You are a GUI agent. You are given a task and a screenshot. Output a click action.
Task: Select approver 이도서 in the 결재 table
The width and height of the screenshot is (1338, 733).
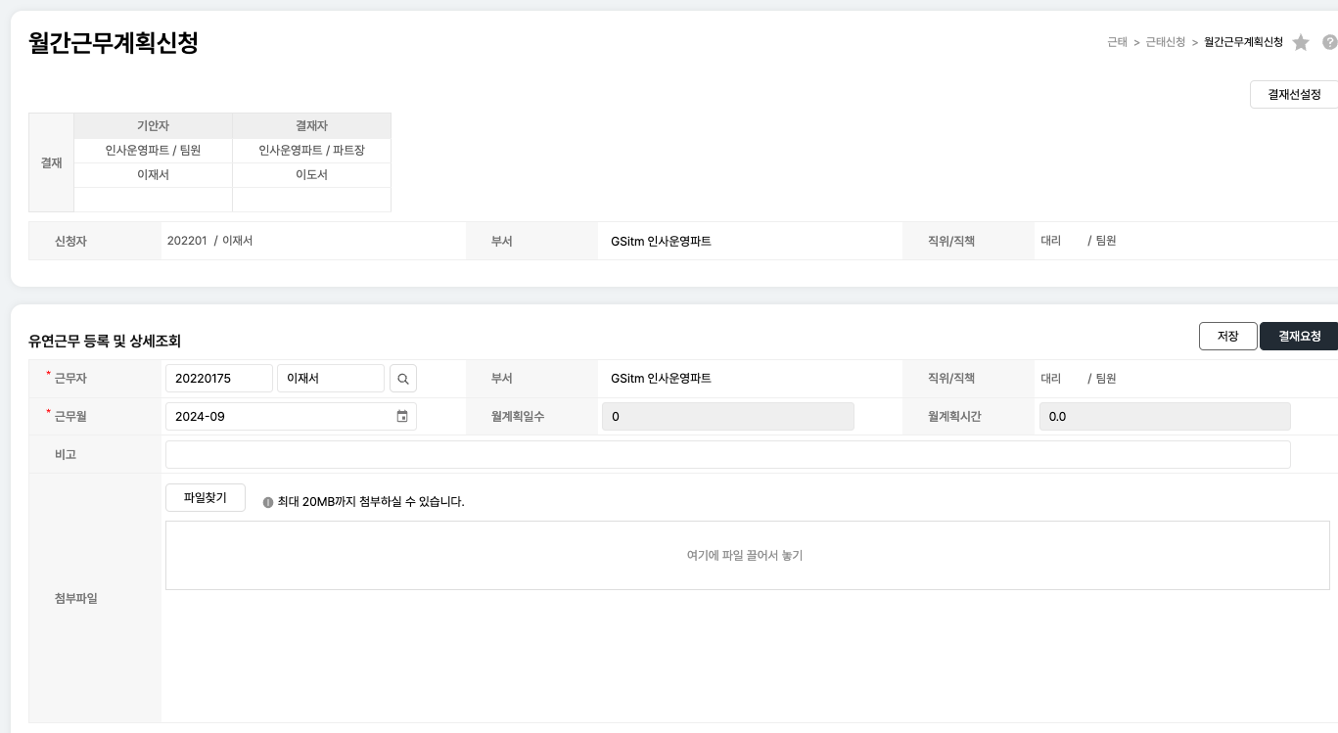click(x=311, y=175)
